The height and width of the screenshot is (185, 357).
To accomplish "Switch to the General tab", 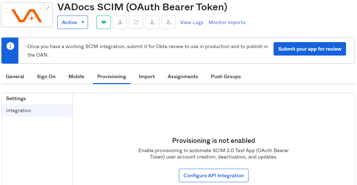I will (15, 76).
